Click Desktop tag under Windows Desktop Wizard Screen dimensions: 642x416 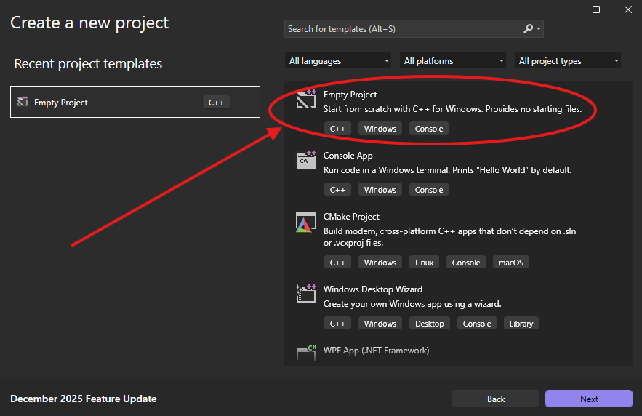pos(430,324)
